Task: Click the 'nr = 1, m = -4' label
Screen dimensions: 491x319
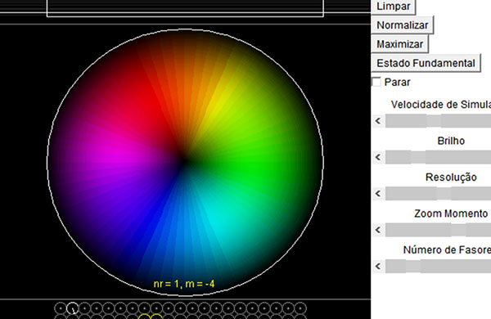Action: 184,284
